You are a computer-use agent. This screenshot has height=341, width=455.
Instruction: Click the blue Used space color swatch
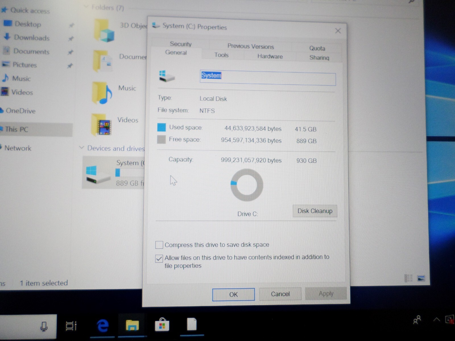pos(162,127)
